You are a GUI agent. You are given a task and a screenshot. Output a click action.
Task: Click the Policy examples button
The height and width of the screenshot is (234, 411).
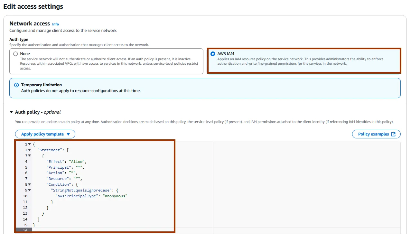pyautogui.click(x=373, y=134)
